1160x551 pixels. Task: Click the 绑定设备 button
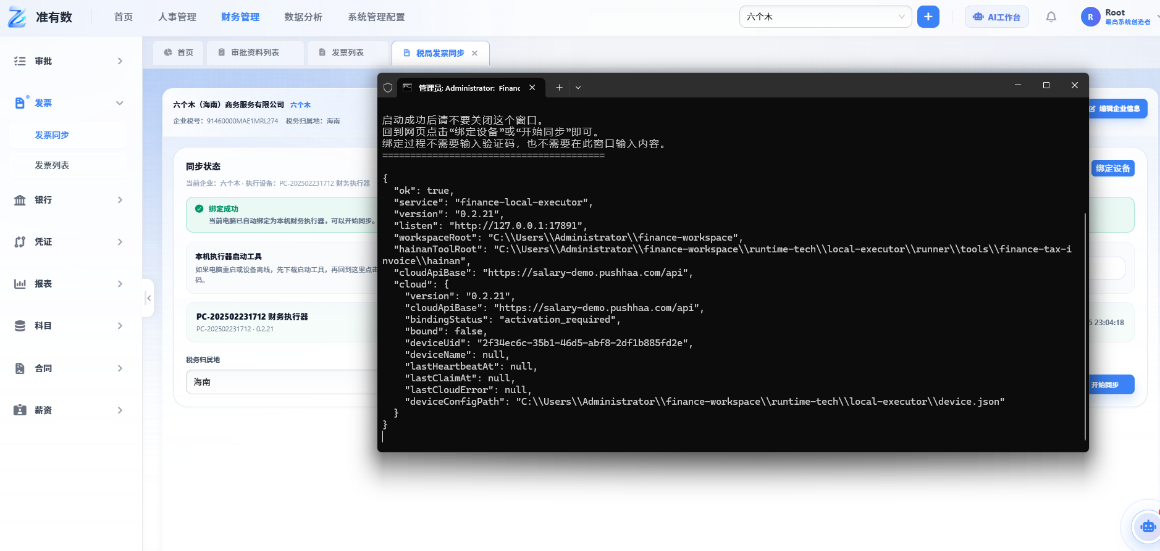coord(1112,168)
